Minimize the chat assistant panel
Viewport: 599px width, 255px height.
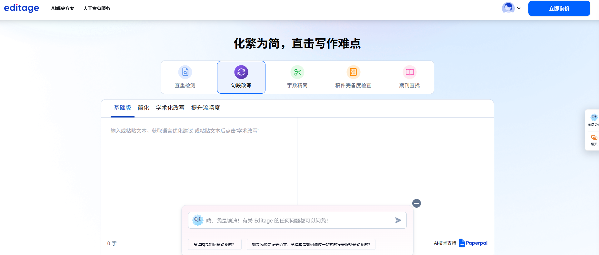(416, 203)
